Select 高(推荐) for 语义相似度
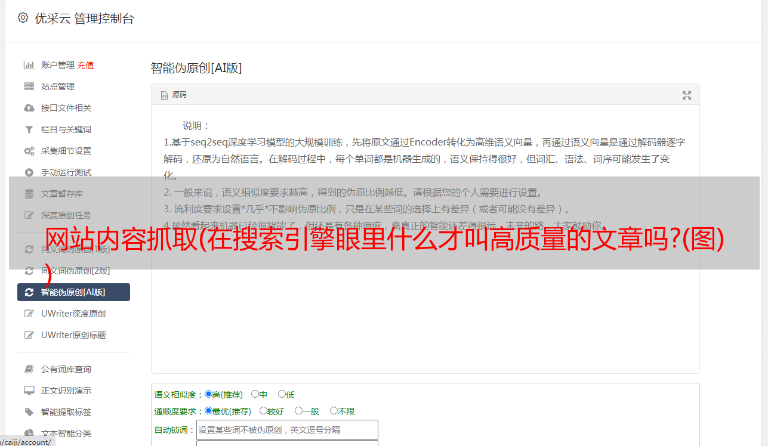The height and width of the screenshot is (446, 768). tap(208, 394)
